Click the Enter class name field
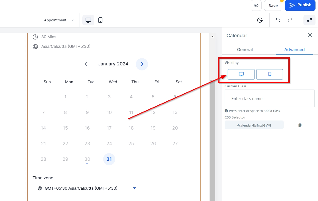The height and width of the screenshot is (201, 318). 270,99
